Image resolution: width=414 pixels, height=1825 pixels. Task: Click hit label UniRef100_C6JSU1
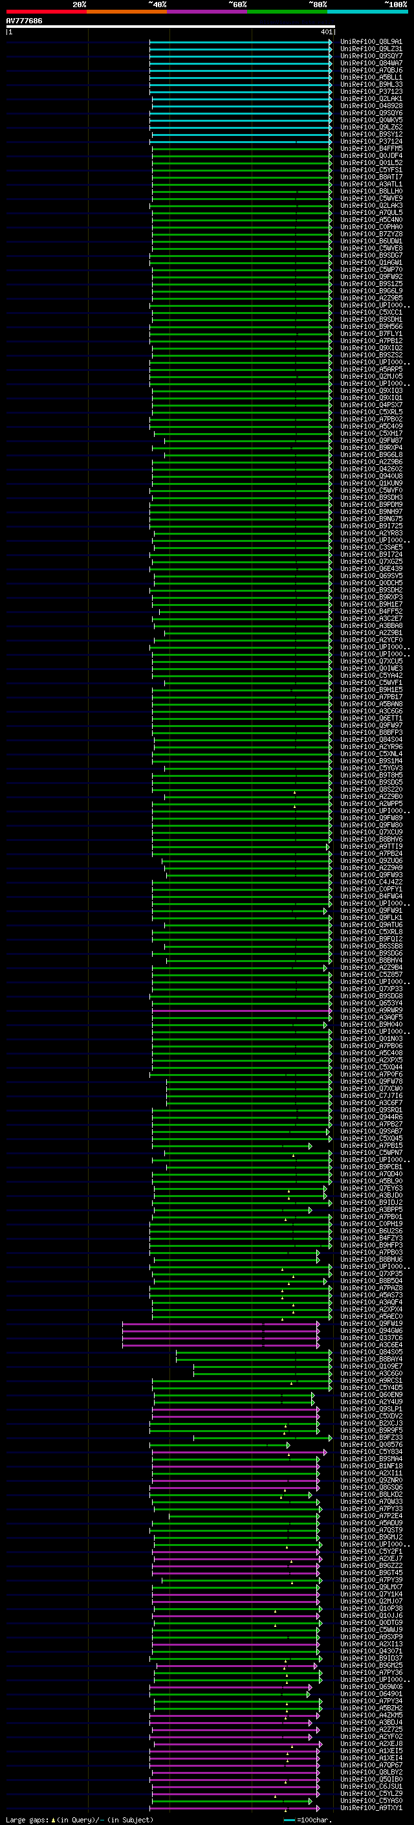[371, 1786]
